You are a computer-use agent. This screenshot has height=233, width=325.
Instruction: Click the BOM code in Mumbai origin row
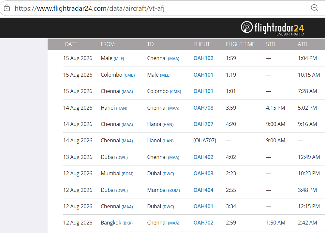pyautogui.click(x=127, y=174)
